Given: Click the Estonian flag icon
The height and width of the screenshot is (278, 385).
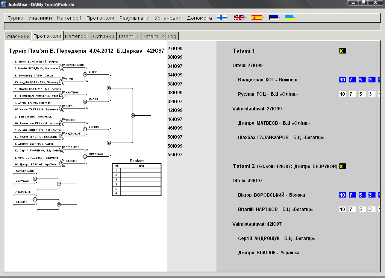Looking at the screenshot, I should (x=273, y=18).
